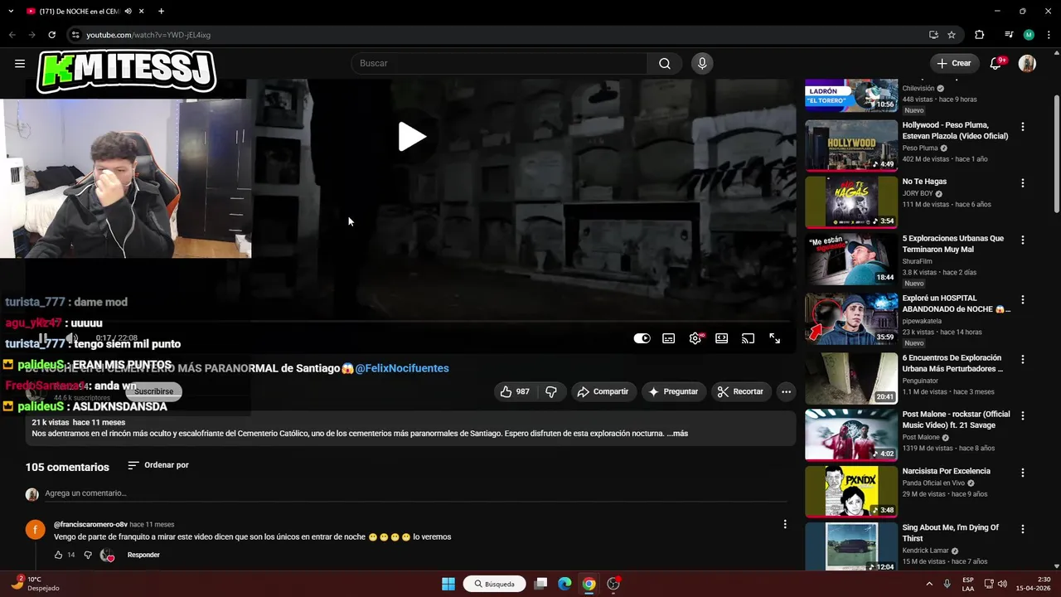The width and height of the screenshot is (1061, 597).
Task: Open Chrome extensions puzzle icon
Action: tap(980, 35)
